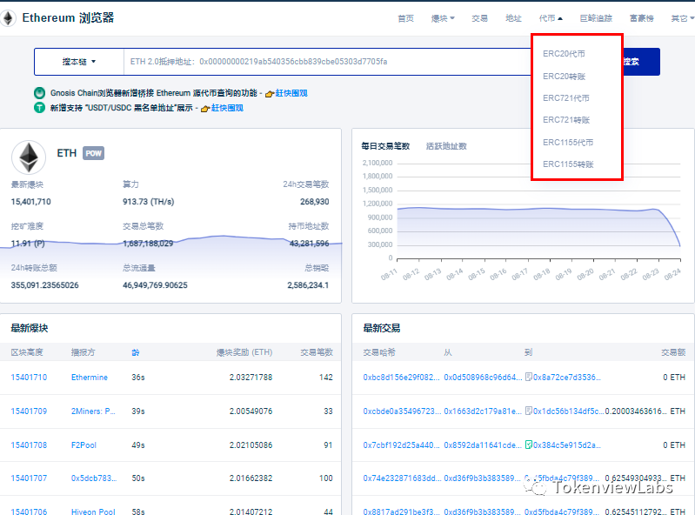
Task: Open transaction hash 0x7cbf192d25a440...
Action: [401, 445]
